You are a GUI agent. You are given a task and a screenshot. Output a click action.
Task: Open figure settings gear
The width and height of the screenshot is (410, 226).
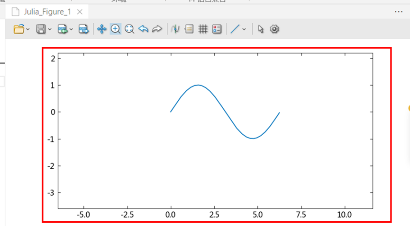pyautogui.click(x=274, y=29)
